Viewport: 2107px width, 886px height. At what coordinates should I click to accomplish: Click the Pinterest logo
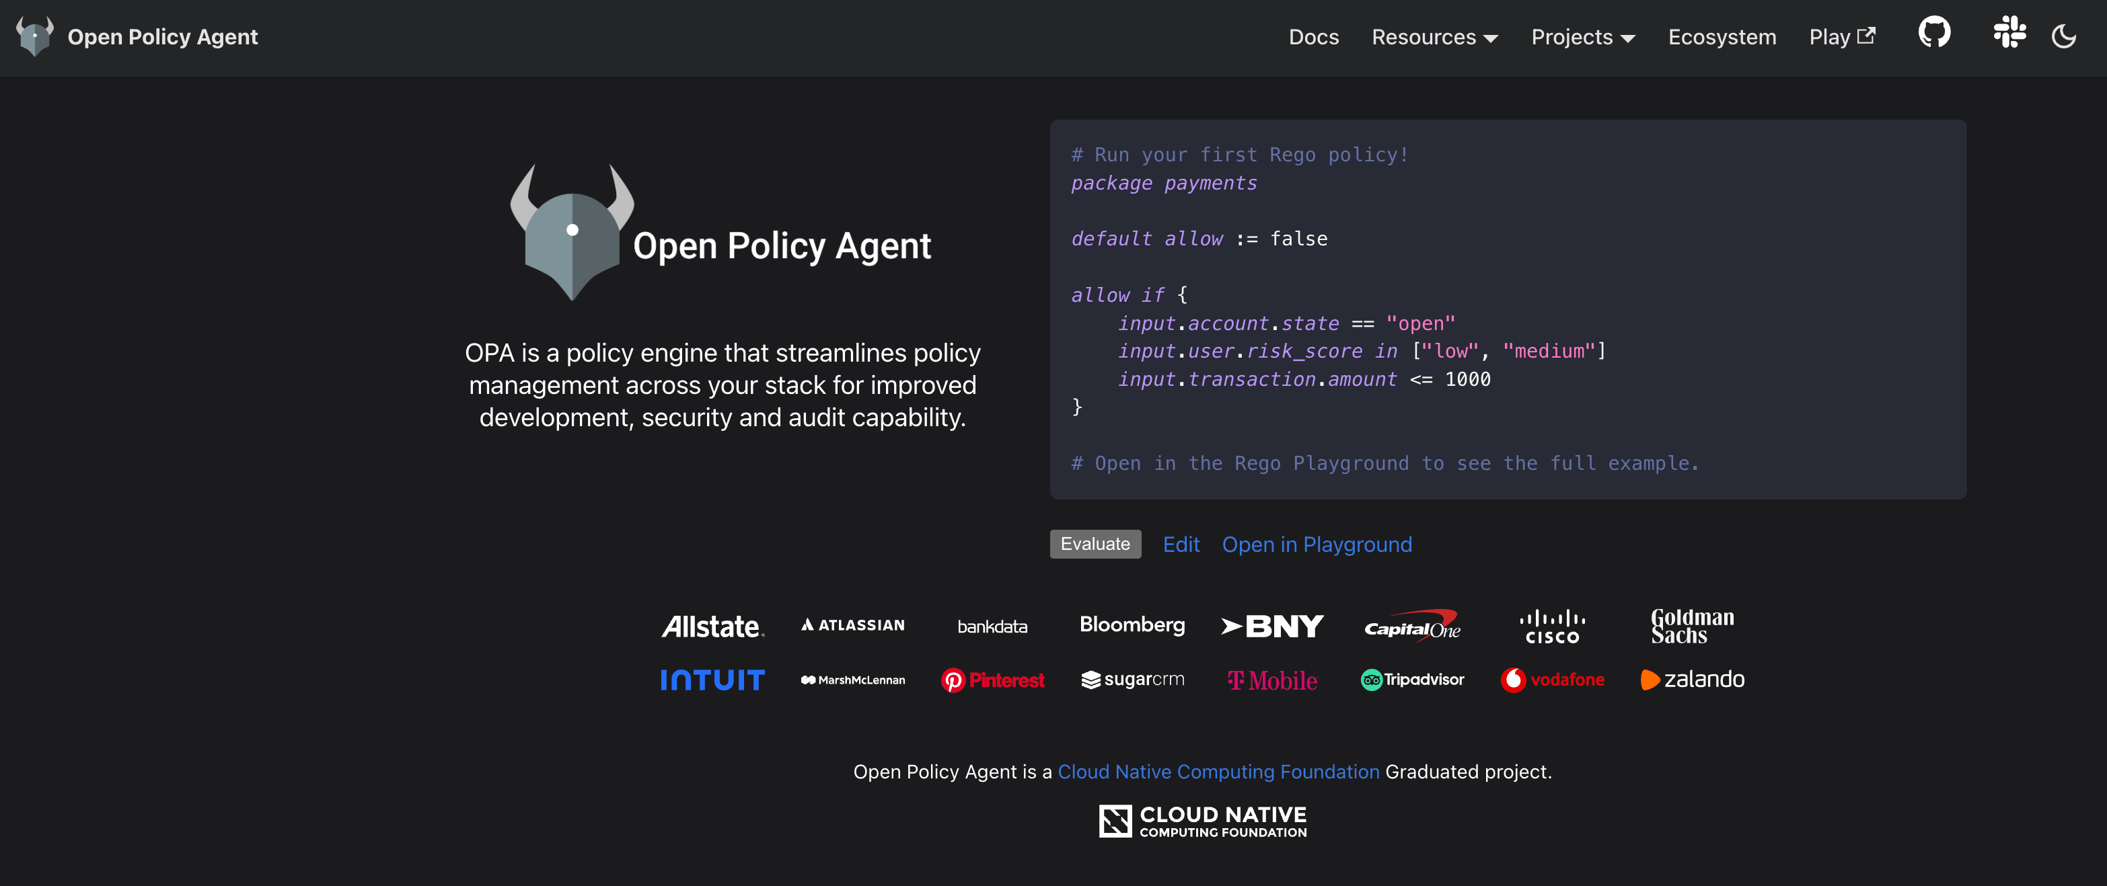point(992,680)
